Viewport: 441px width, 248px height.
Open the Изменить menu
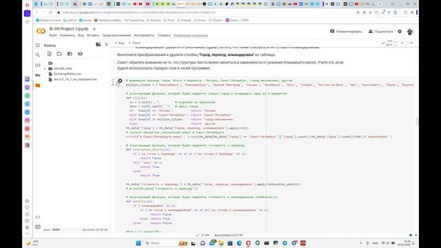(68, 35)
